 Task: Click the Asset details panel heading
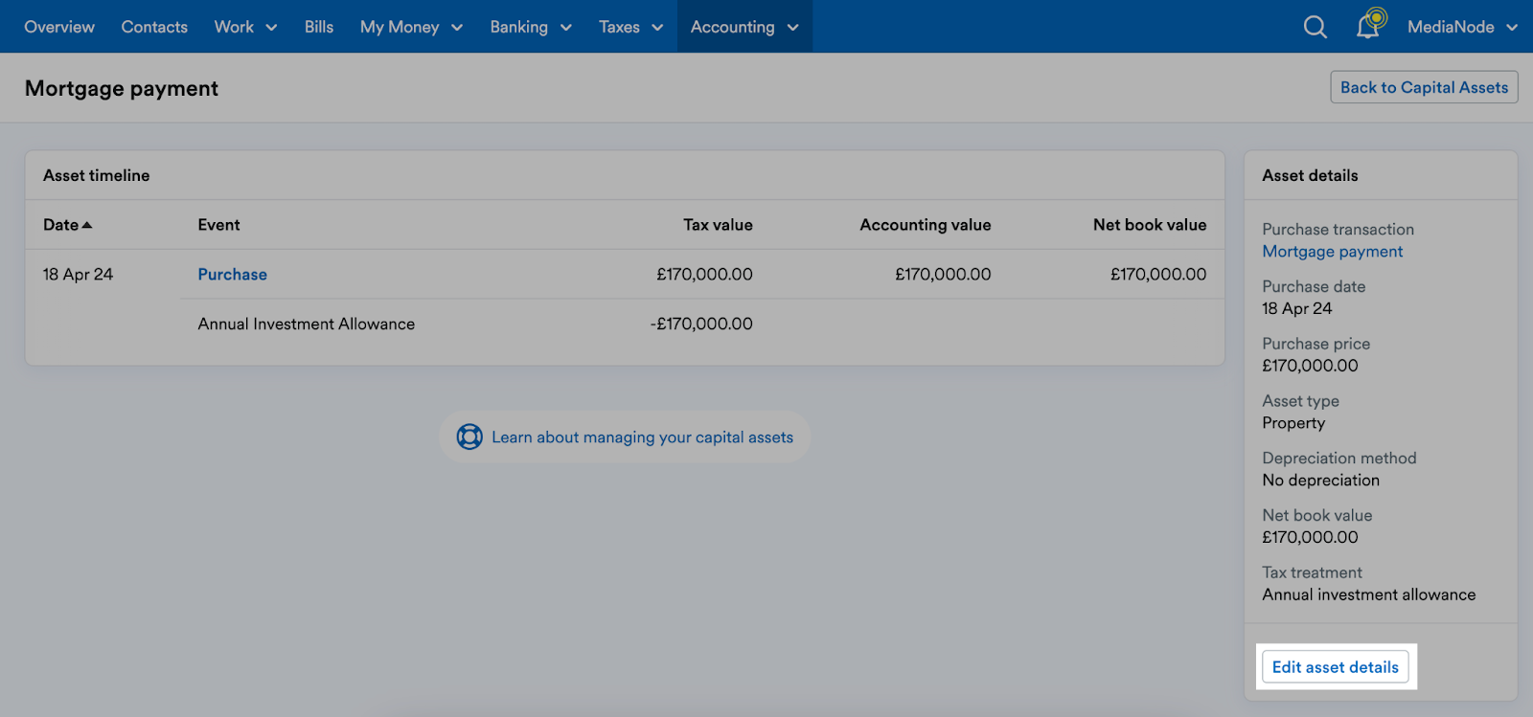(1310, 175)
